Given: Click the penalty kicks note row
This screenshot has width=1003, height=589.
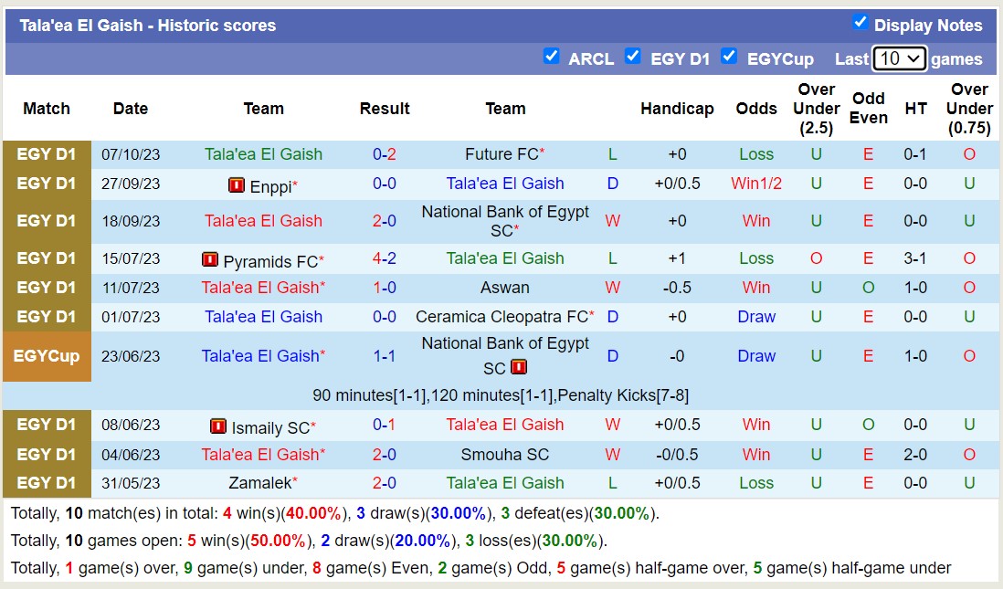Looking at the screenshot, I should tap(501, 395).
